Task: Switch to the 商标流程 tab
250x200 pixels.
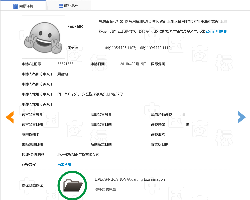Action: click(71, 6)
